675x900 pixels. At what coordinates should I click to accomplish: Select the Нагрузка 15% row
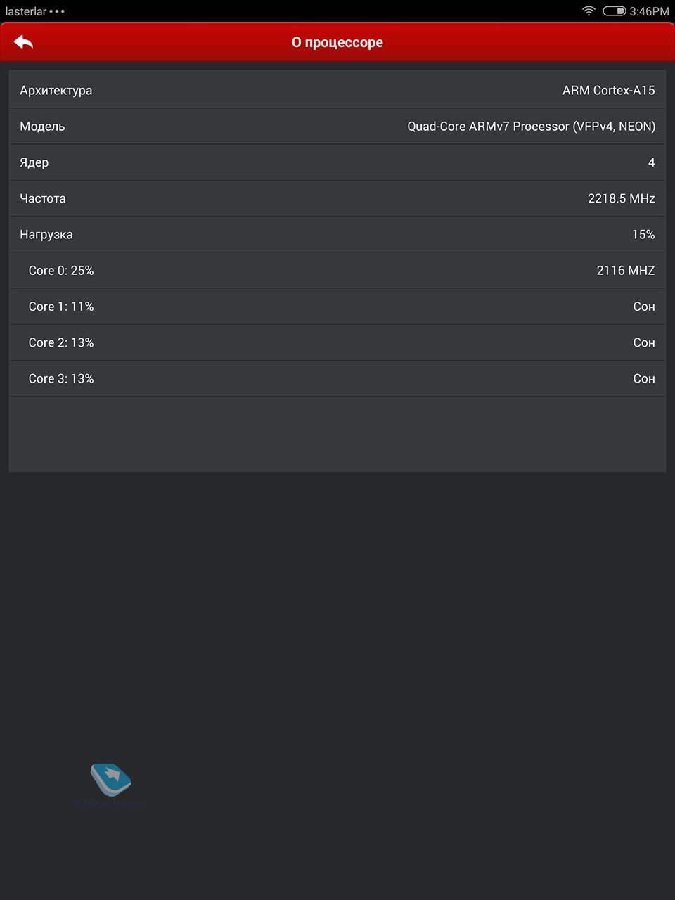pos(337,234)
